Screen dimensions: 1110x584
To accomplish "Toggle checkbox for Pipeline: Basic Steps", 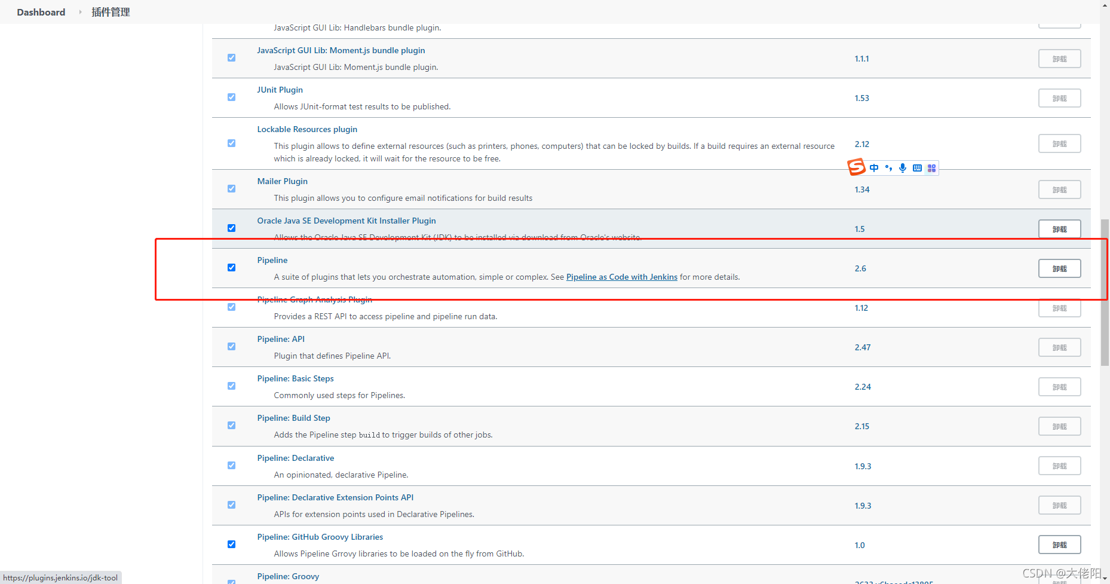I will click(231, 386).
